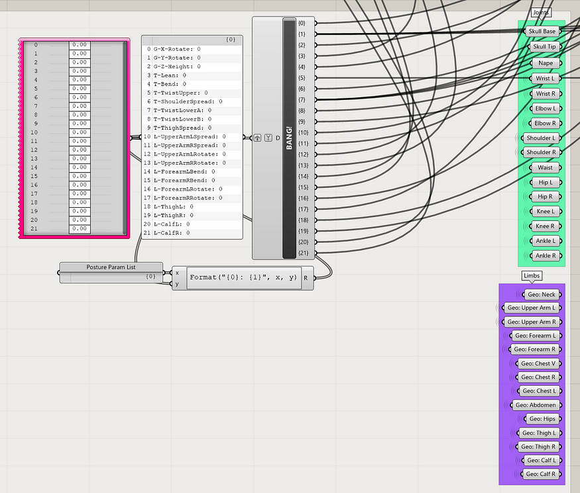Screen dimensions: 580x493
Task: Click the {21} output grip on BANG!
Action: (316, 253)
